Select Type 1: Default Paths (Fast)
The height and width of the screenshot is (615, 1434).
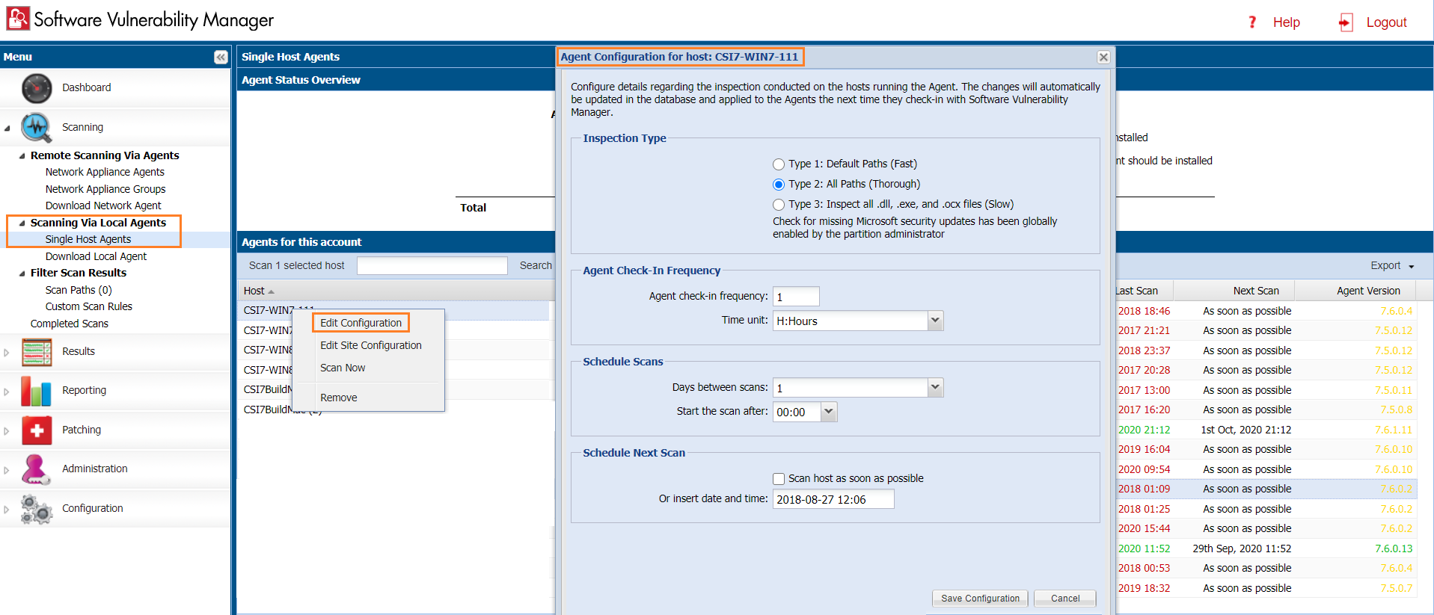pos(779,164)
